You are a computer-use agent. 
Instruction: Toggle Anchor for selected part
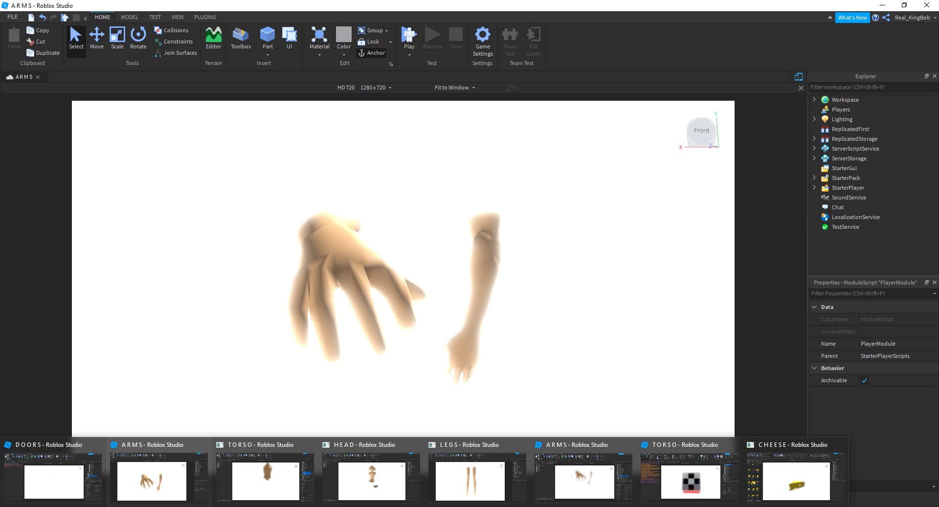(x=372, y=53)
